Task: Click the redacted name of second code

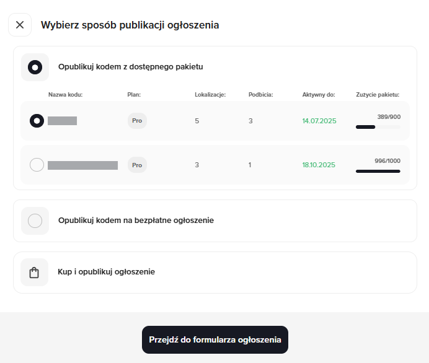Action: (x=82, y=165)
